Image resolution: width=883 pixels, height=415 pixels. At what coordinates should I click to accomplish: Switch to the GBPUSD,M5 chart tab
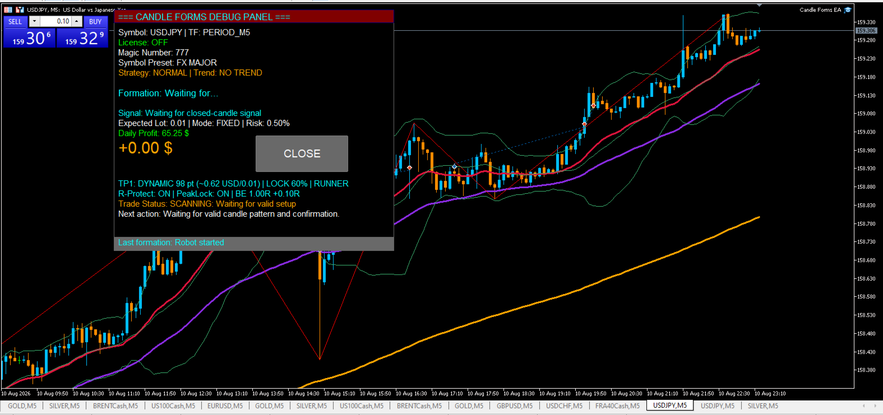(x=515, y=405)
